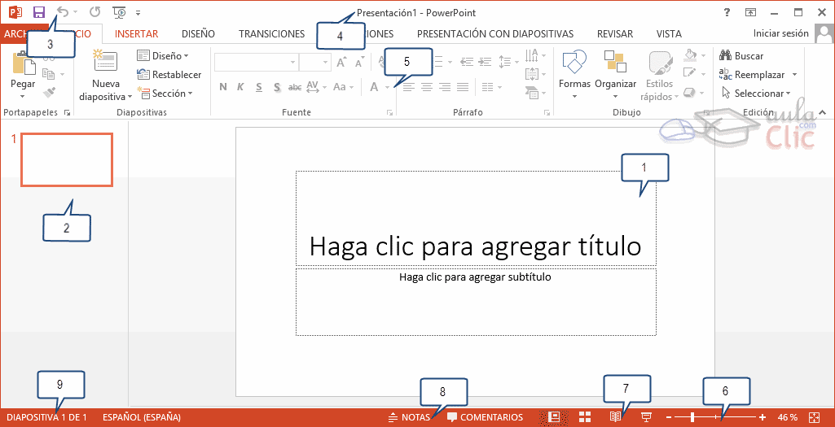
Task: Toggle the NOTAS pane
Action: tap(409, 417)
